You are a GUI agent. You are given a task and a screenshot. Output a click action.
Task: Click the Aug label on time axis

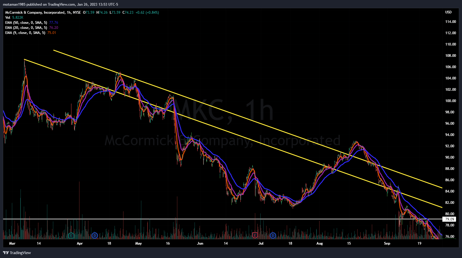[x=320, y=243]
